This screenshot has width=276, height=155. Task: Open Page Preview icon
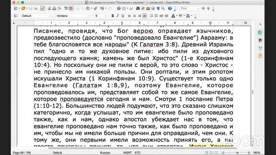[x=60, y=8]
